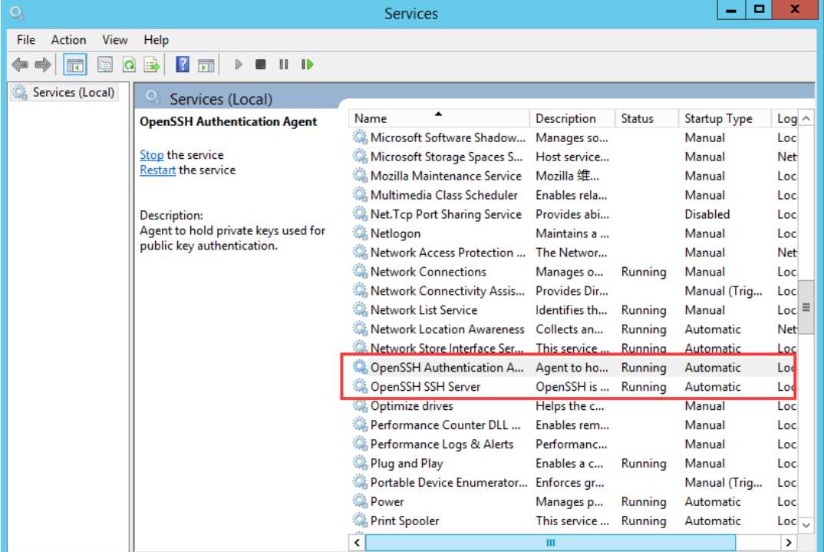The width and height of the screenshot is (824, 552).
Task: Select Microsoft Software Shadow... service
Action: 448,137
